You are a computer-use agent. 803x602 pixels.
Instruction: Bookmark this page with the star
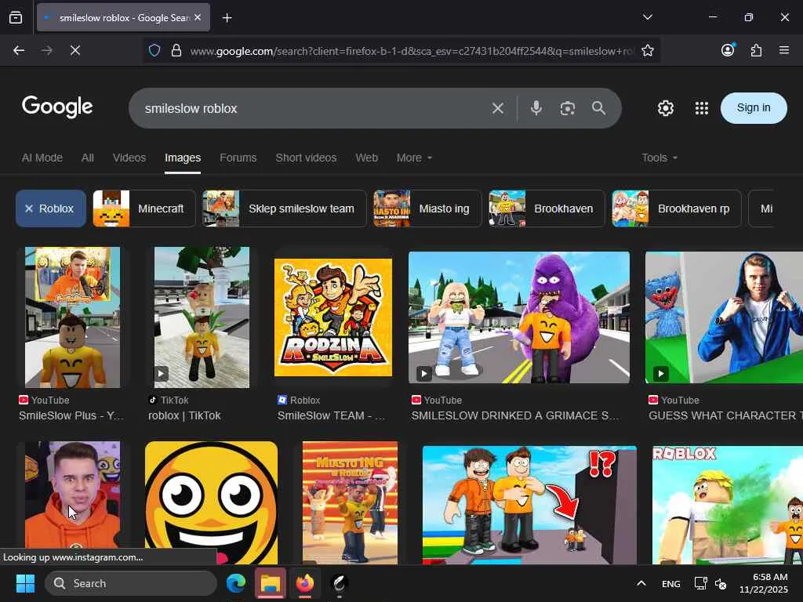pyautogui.click(x=647, y=50)
